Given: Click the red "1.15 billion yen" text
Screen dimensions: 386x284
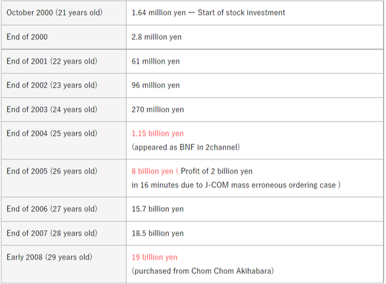Looking at the screenshot, I should click(x=157, y=133).
